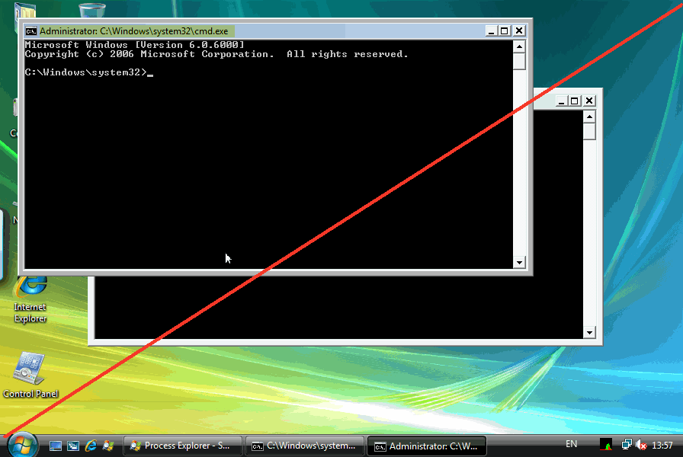Switch to Process Explorer taskbar button

[x=182, y=446]
